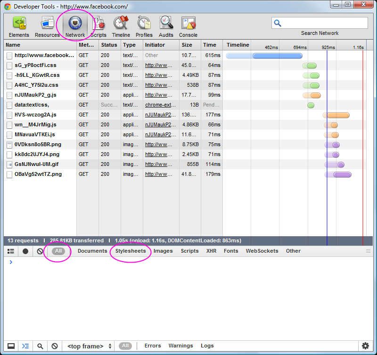Viewport: 377px width, 355px height.
Task: Click timeline bar of http://www.facebook request
Action: coord(264,56)
